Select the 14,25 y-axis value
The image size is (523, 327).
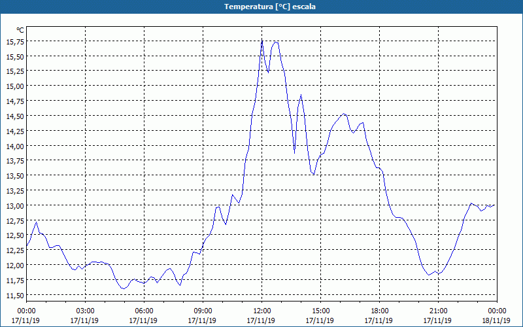click(15, 131)
